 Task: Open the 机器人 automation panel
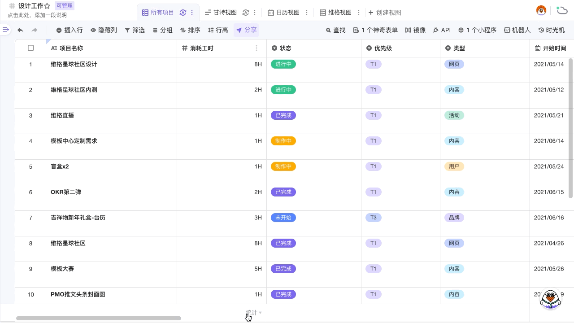tap(517, 30)
